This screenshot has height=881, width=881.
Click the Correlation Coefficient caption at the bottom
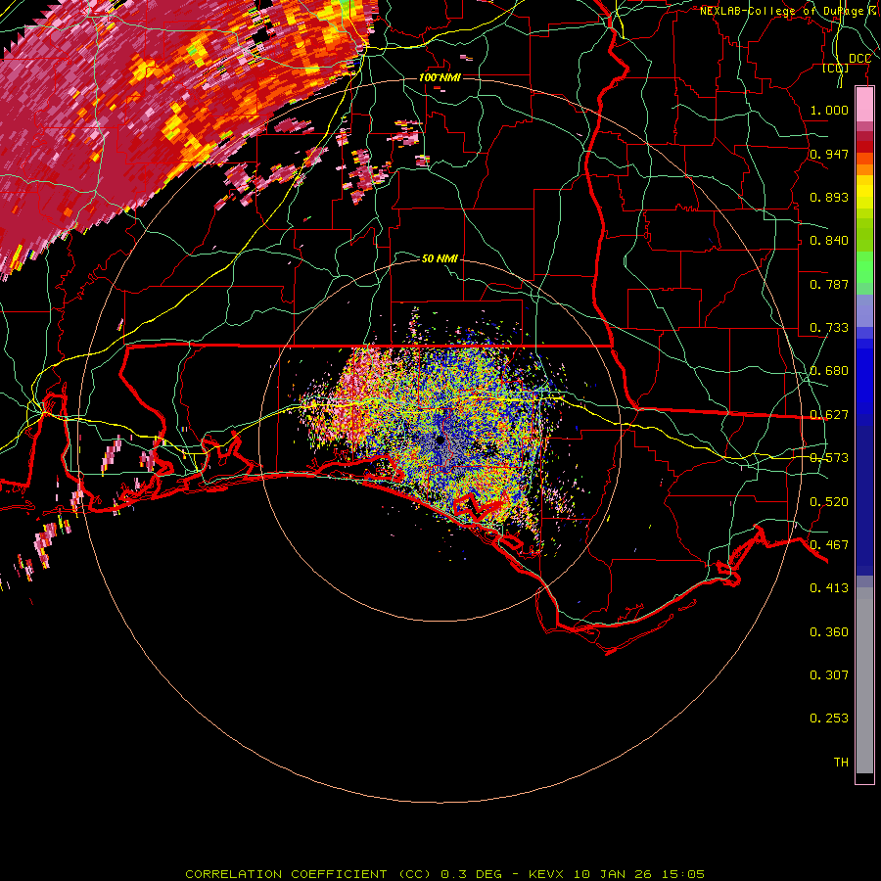point(444,874)
